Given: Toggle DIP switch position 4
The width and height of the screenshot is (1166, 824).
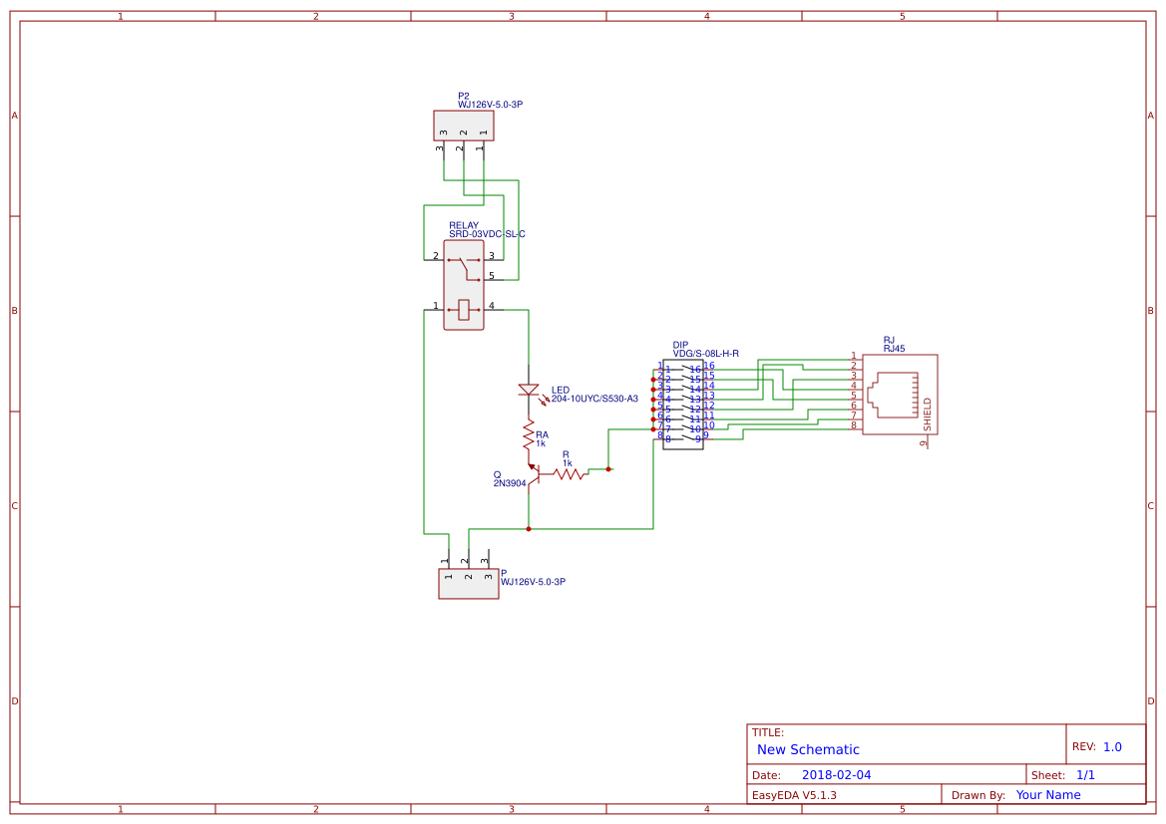Looking at the screenshot, I should pos(688,399).
